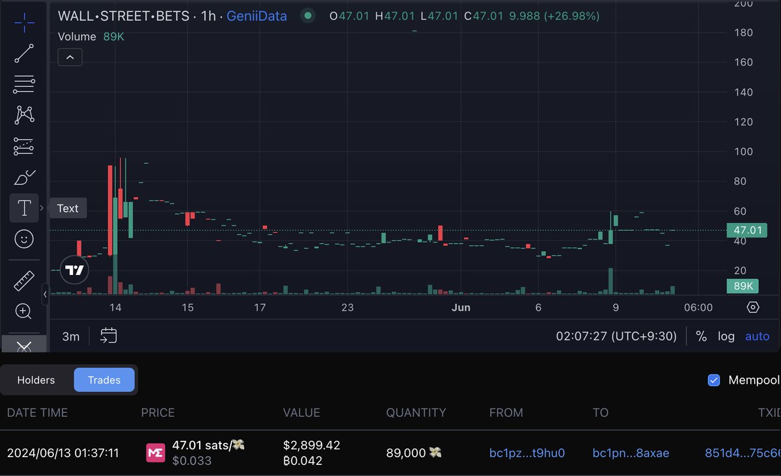
Task: Open recipient address bc1pn...8axae
Action: pyautogui.click(x=631, y=453)
